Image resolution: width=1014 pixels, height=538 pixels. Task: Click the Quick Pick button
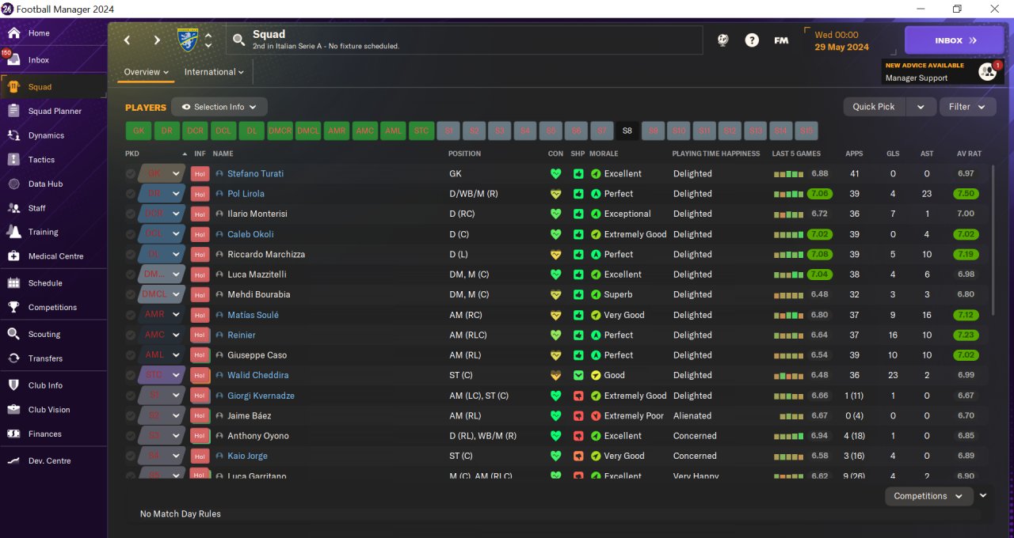point(874,107)
